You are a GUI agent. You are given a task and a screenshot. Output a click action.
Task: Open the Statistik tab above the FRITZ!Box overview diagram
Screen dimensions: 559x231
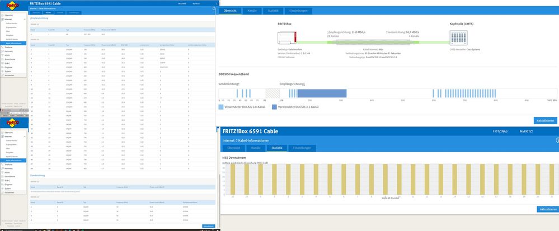(x=274, y=11)
